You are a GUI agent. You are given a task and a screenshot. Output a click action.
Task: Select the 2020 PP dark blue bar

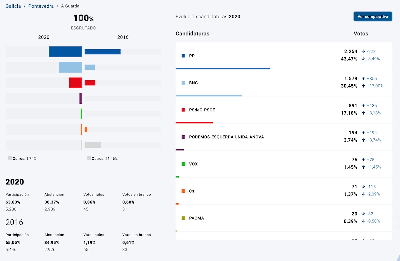click(x=65, y=52)
